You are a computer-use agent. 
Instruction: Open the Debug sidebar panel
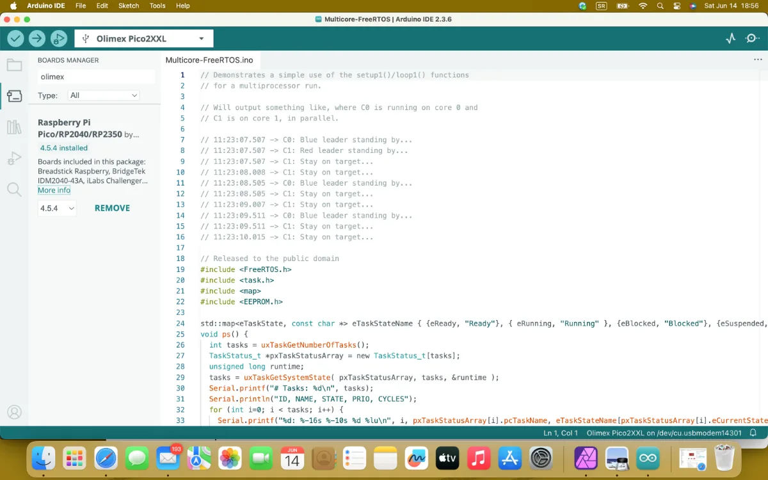click(x=14, y=158)
